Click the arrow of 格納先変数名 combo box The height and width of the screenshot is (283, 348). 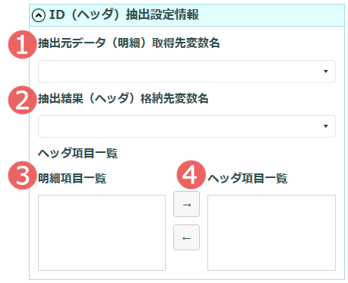pos(326,126)
